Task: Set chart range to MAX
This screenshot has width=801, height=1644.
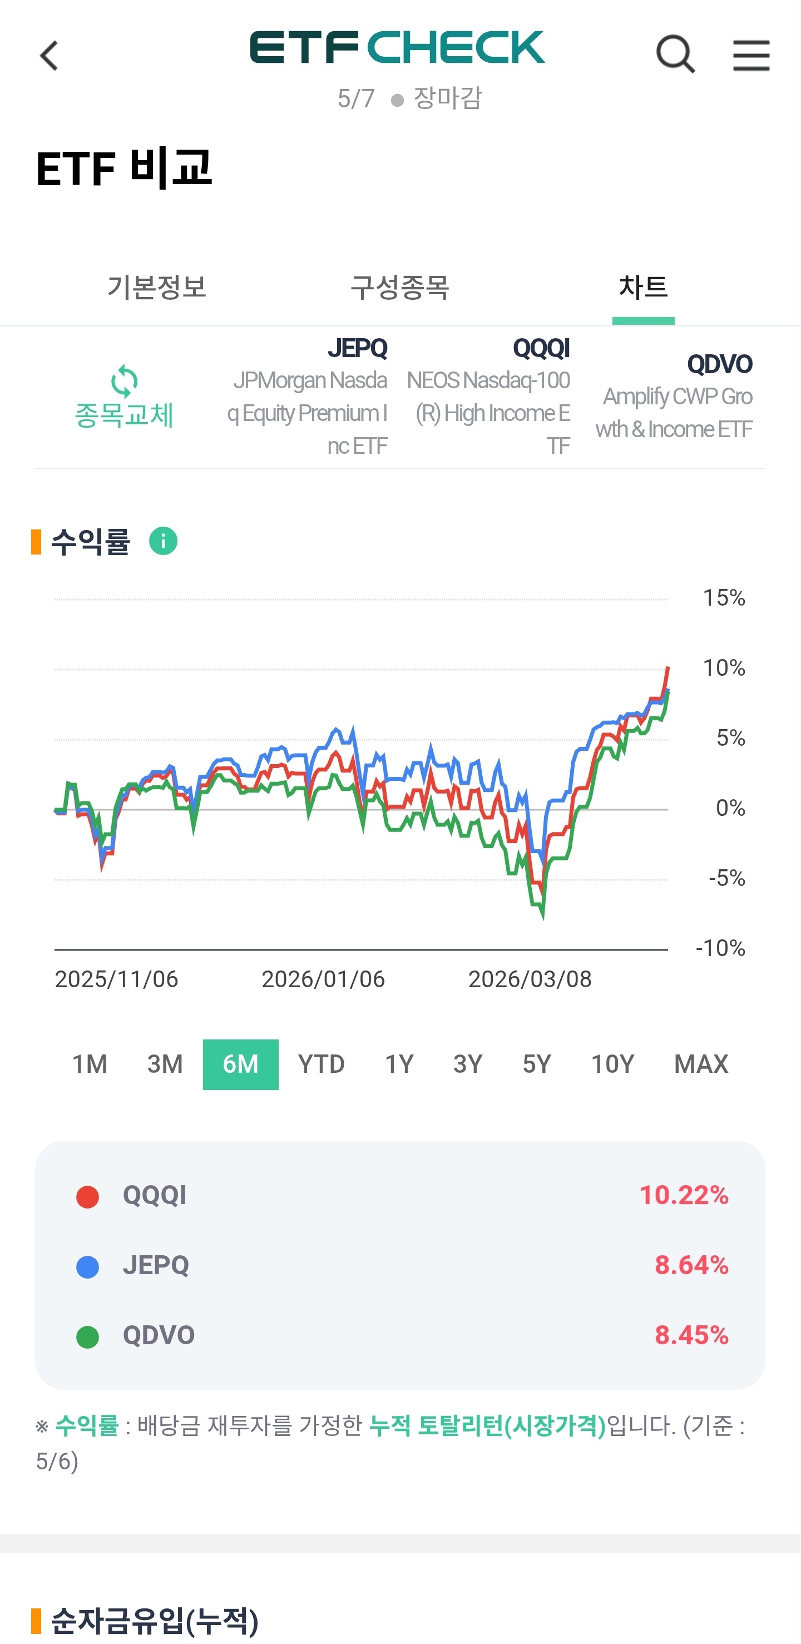Action: pyautogui.click(x=701, y=1064)
